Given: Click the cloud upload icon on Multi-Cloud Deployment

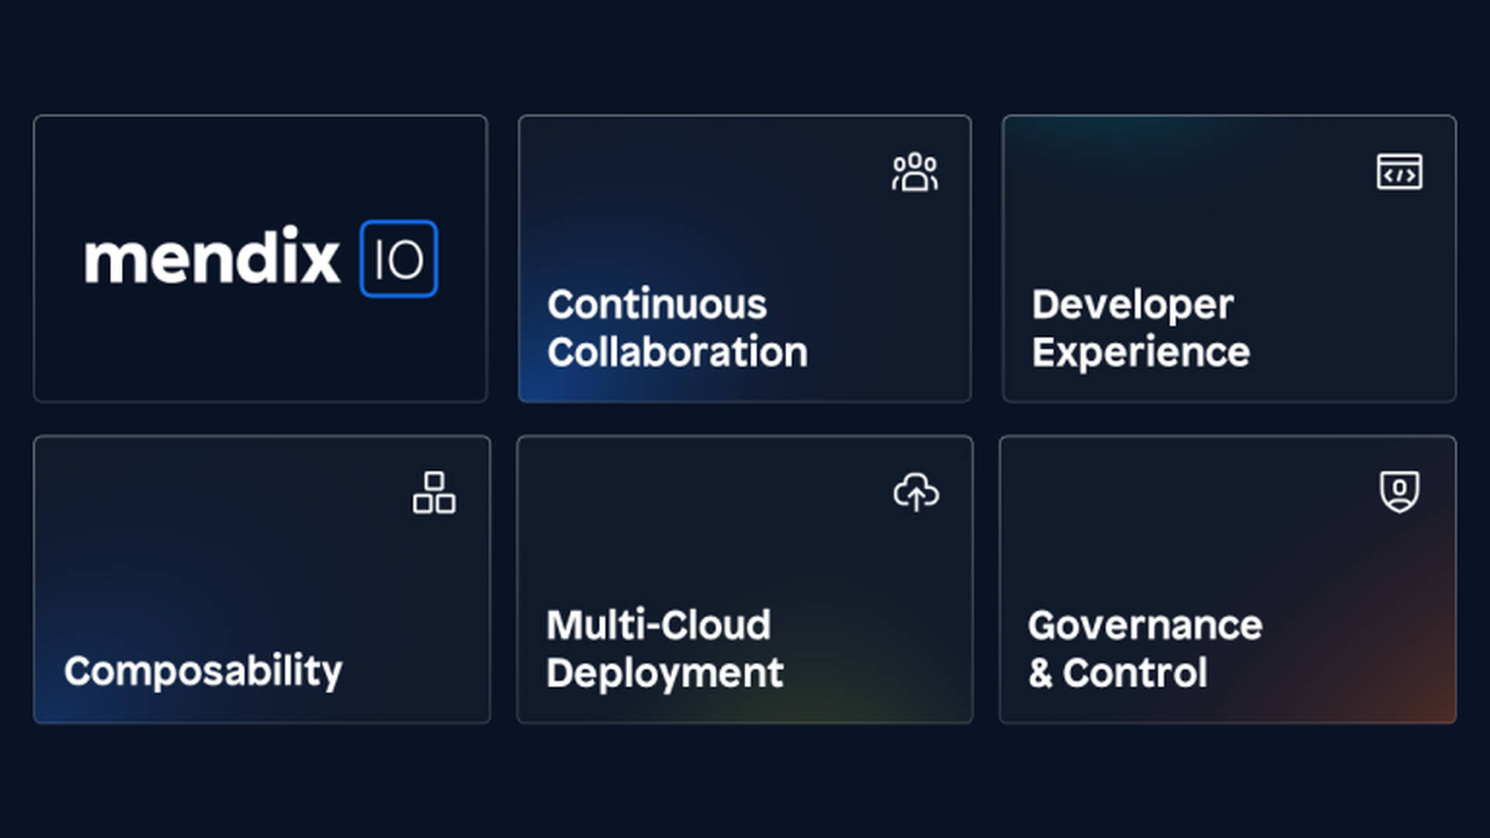Looking at the screenshot, I should (x=916, y=492).
